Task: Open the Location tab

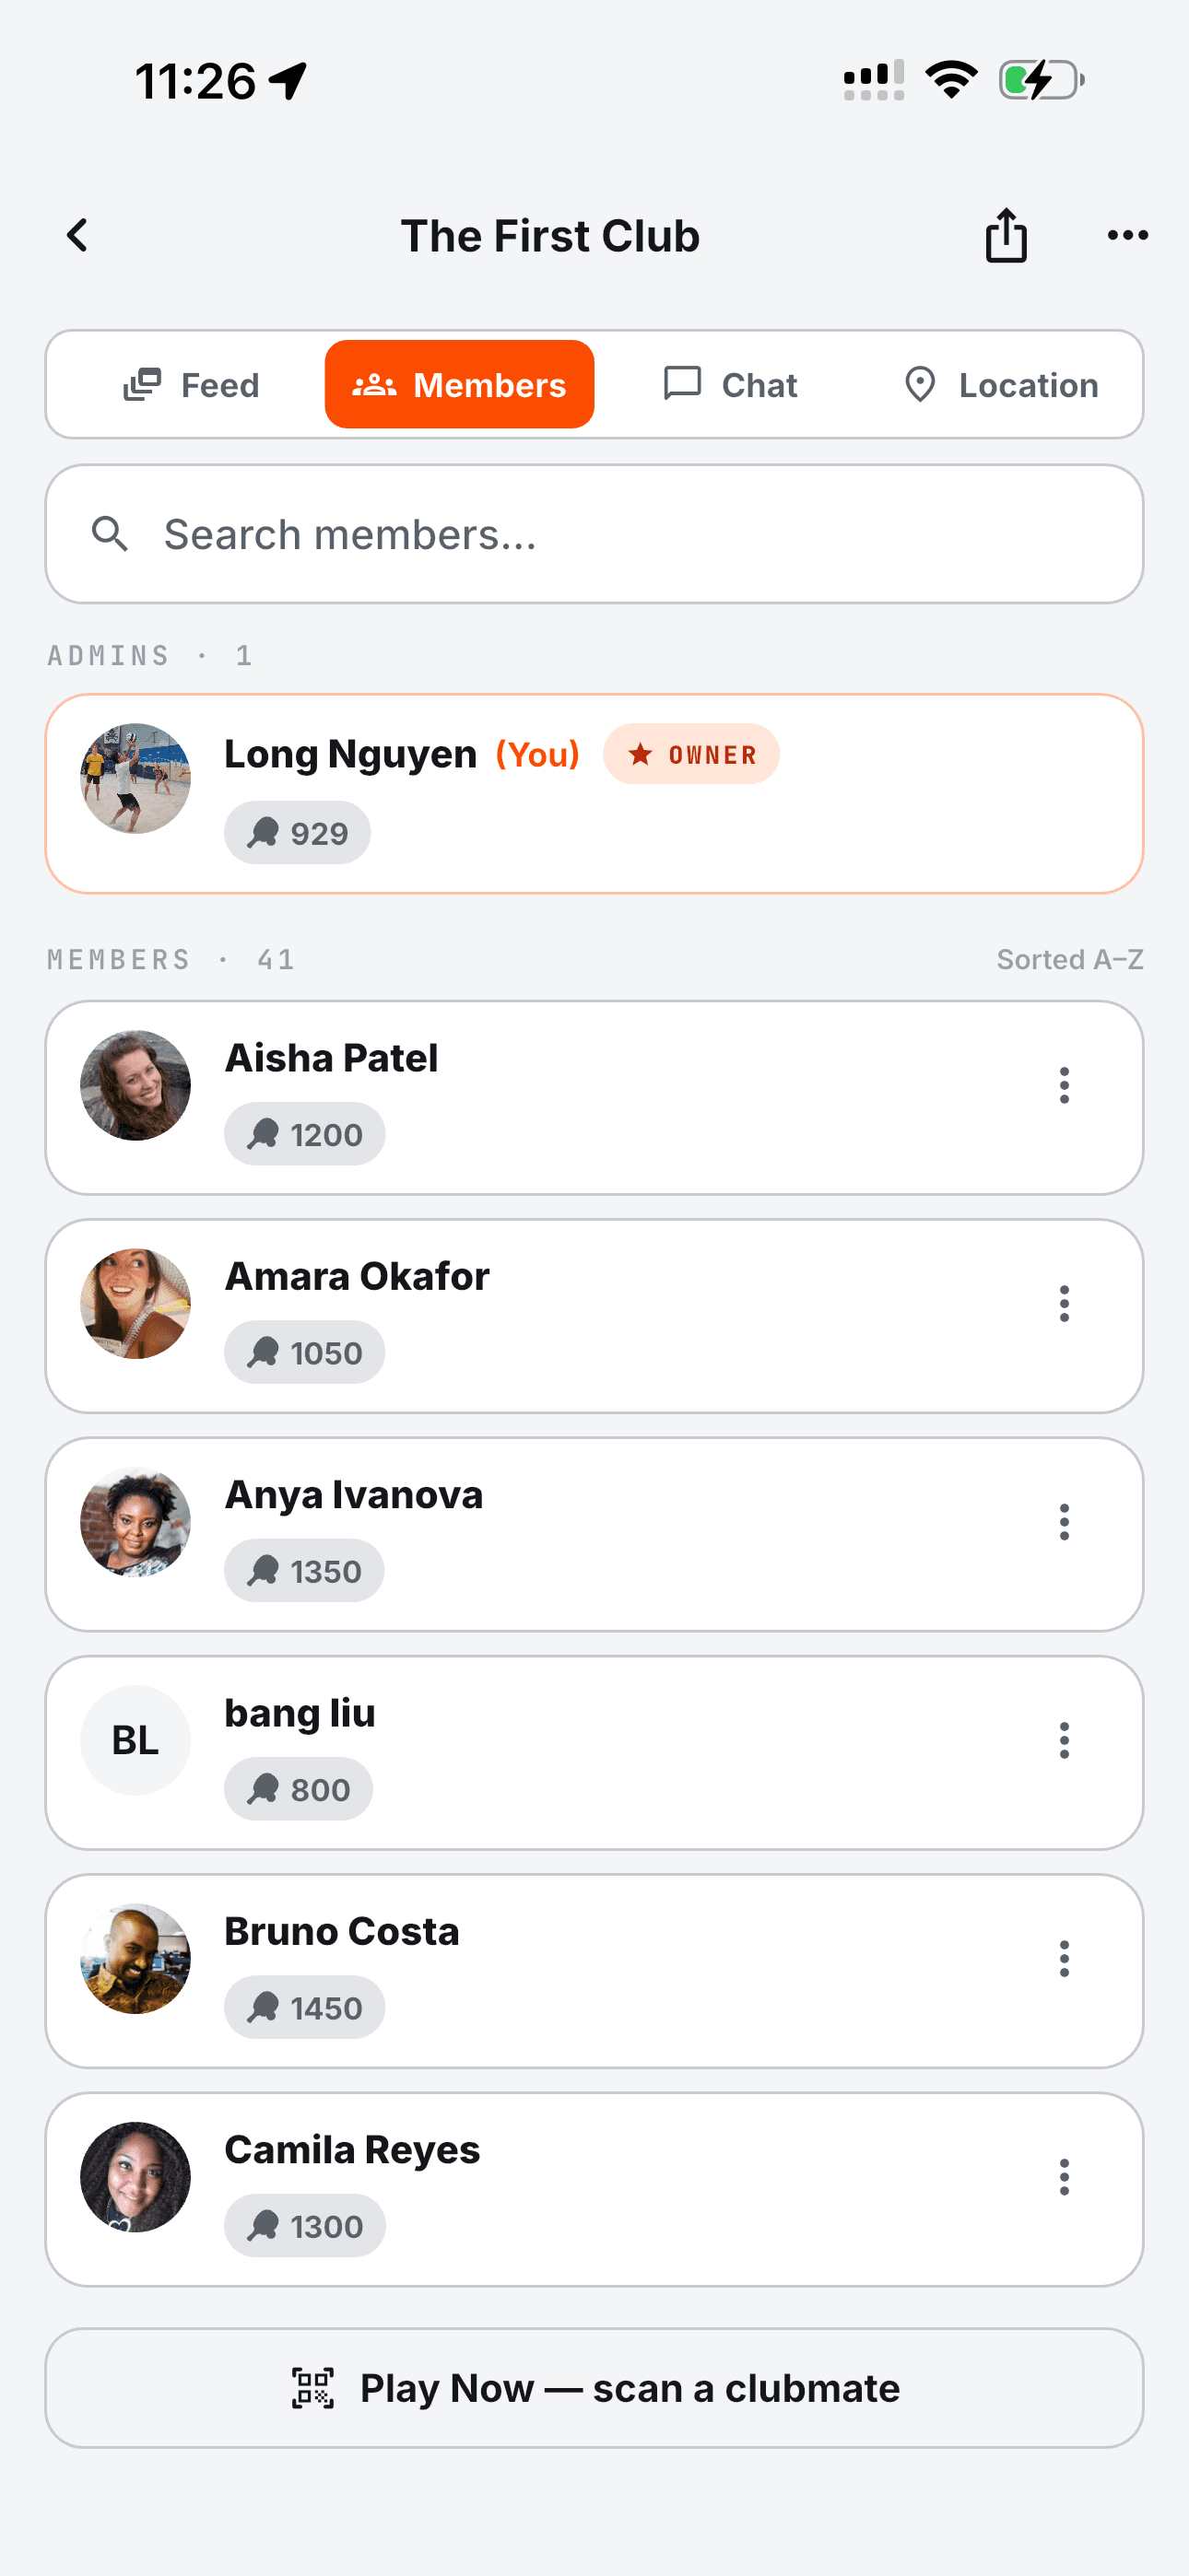Action: 1000,385
